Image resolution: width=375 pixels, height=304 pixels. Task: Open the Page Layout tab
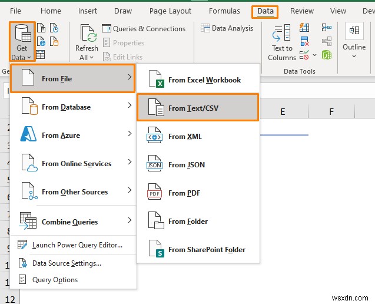click(x=170, y=11)
